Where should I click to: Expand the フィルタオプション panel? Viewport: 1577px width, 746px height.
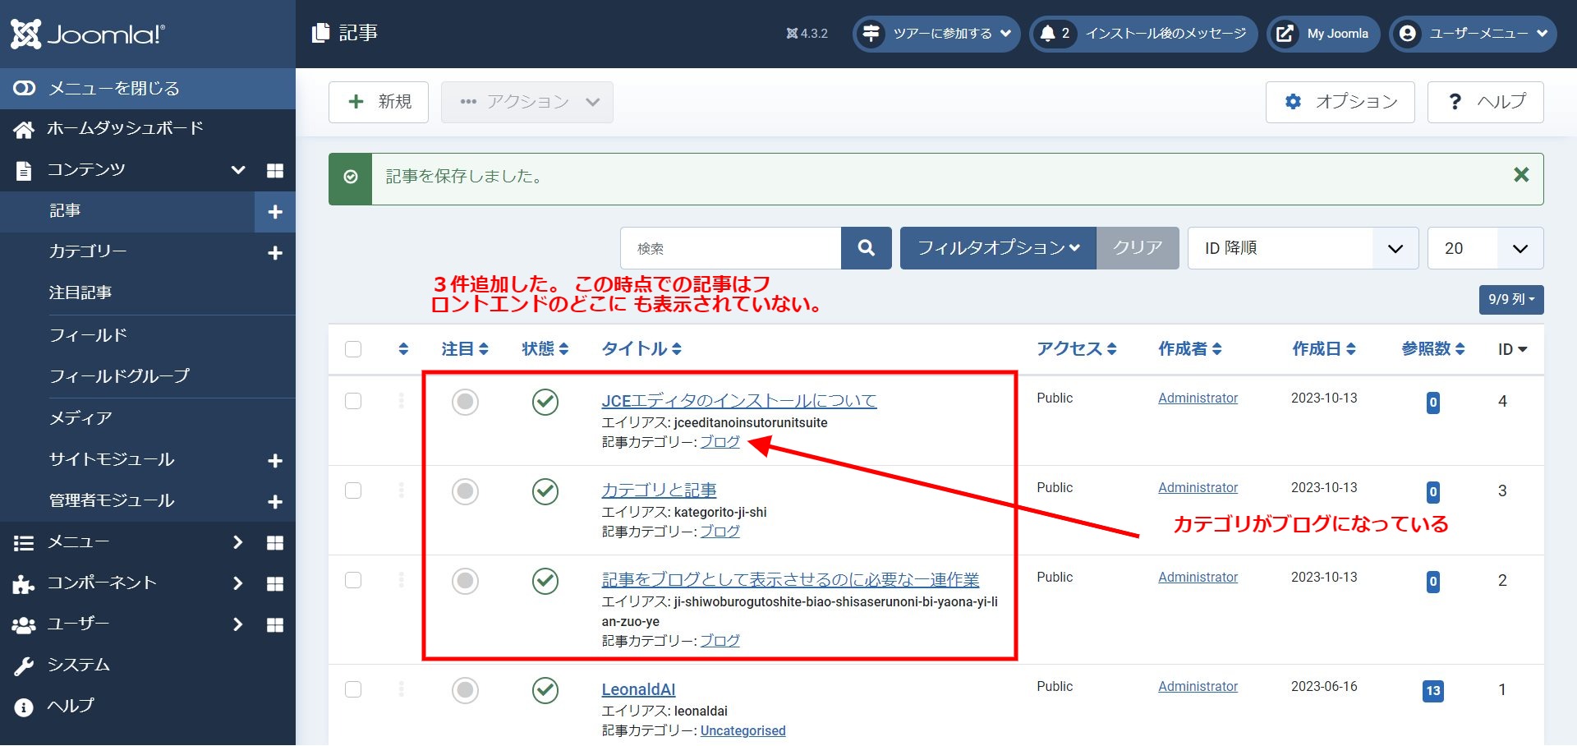997,247
